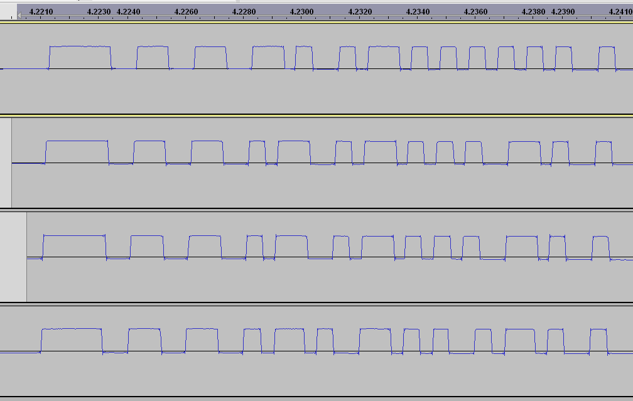Select the first track's waveform
Screen dimensions: 633x401
click(316, 68)
